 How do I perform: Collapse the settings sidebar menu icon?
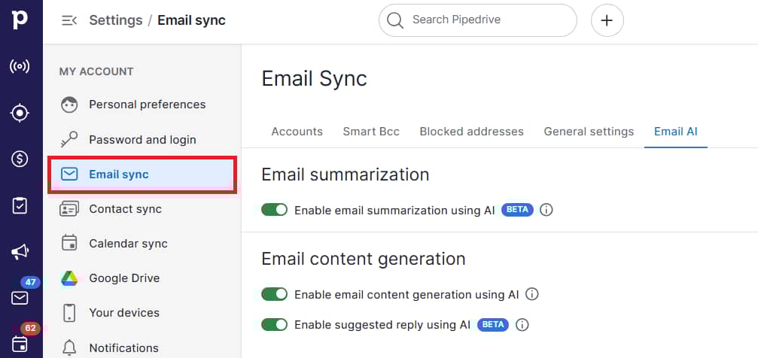click(x=69, y=20)
